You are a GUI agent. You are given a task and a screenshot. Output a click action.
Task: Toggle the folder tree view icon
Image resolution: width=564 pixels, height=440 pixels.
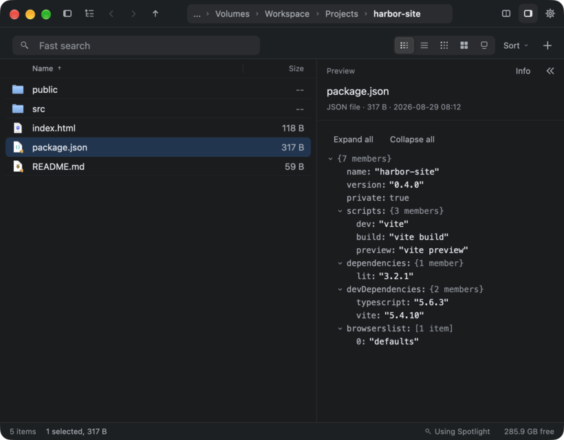click(89, 14)
